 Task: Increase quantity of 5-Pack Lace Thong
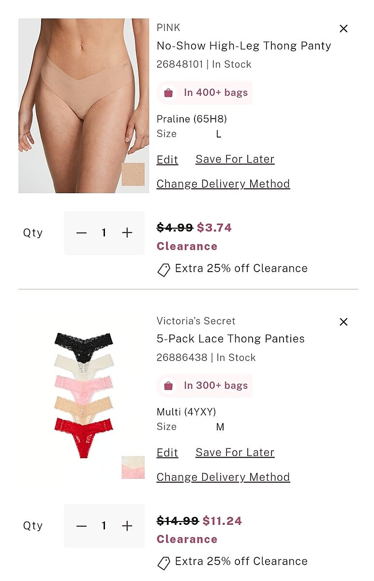tap(127, 526)
